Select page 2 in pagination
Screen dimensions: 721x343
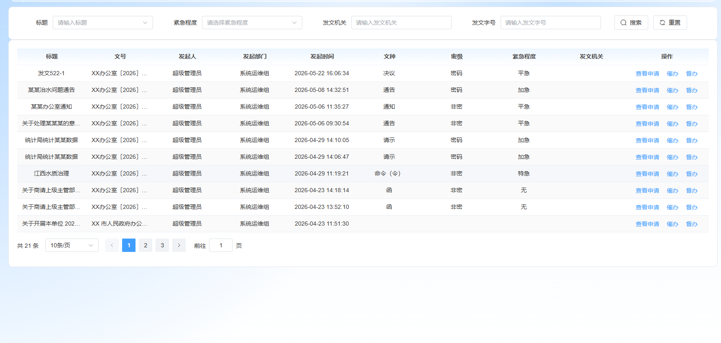coord(146,245)
